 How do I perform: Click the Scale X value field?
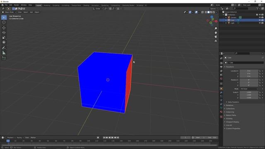pyautogui.click(x=249, y=92)
